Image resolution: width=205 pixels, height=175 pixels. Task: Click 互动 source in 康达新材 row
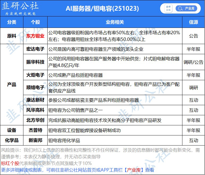coord(194,100)
